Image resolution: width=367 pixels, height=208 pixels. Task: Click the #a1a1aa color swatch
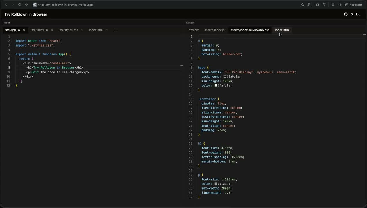pos(216,184)
